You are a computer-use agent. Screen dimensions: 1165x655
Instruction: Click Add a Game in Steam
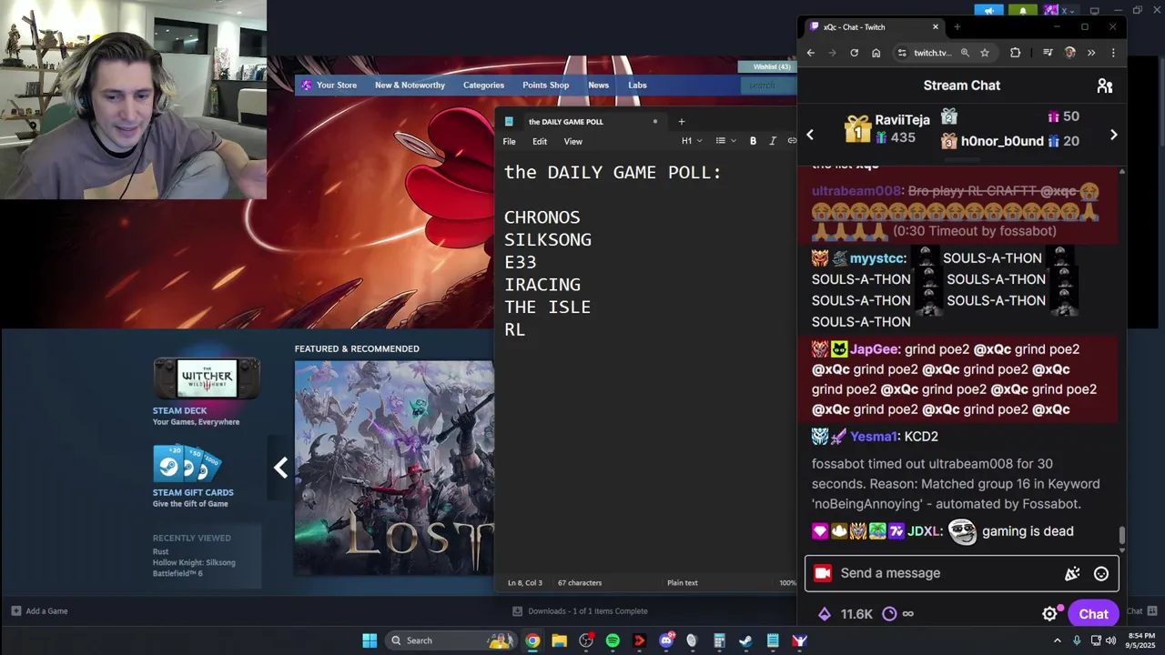point(39,611)
